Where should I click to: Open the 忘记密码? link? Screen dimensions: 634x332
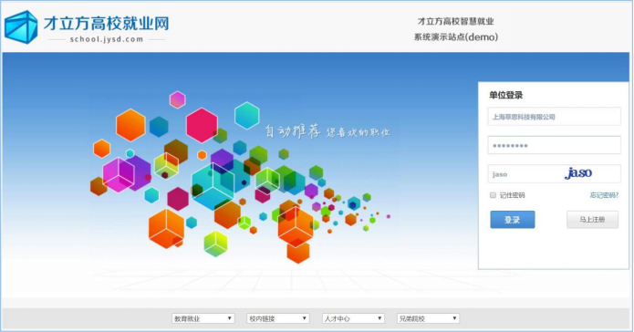604,195
